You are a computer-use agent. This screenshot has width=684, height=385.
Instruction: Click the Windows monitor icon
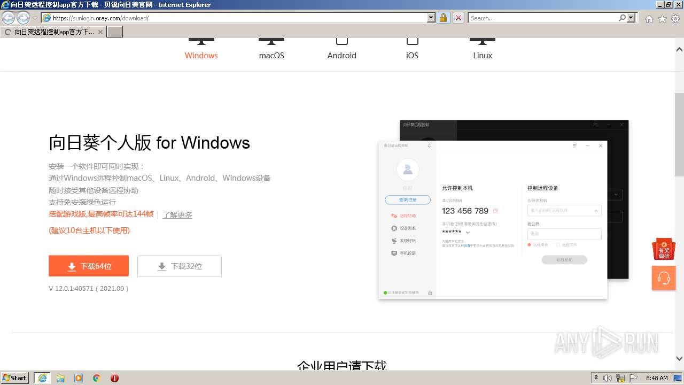pyautogui.click(x=201, y=42)
